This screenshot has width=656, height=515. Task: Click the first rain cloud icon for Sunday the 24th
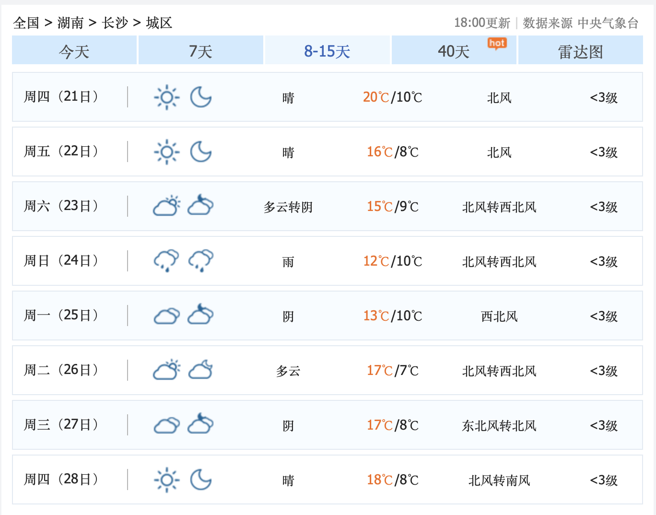pos(166,261)
